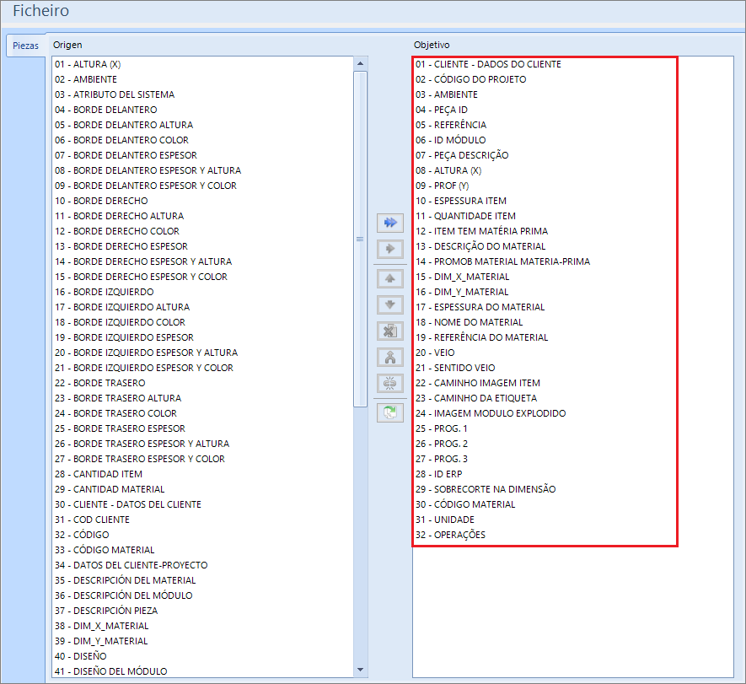Select '14 - PROMOB MATERIAL MATERIA-PRIMA'
746x684 pixels.
pos(503,261)
